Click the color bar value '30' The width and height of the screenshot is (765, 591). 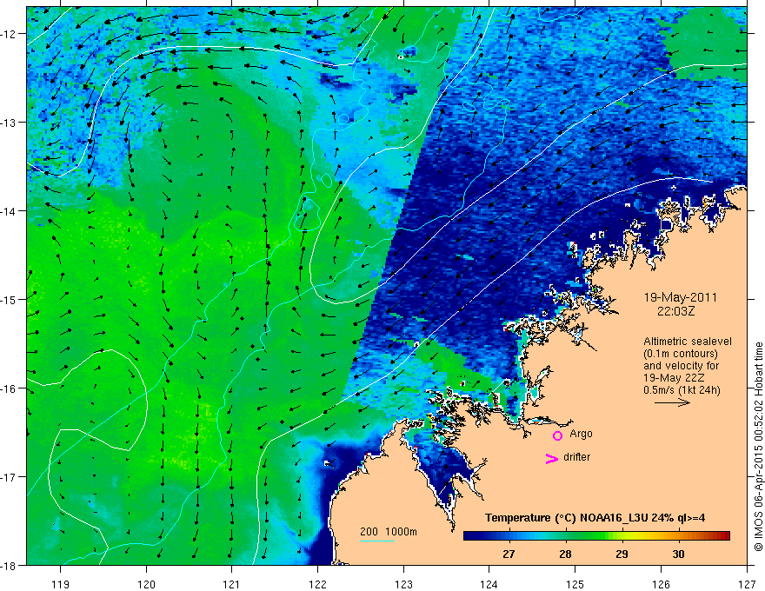678,554
